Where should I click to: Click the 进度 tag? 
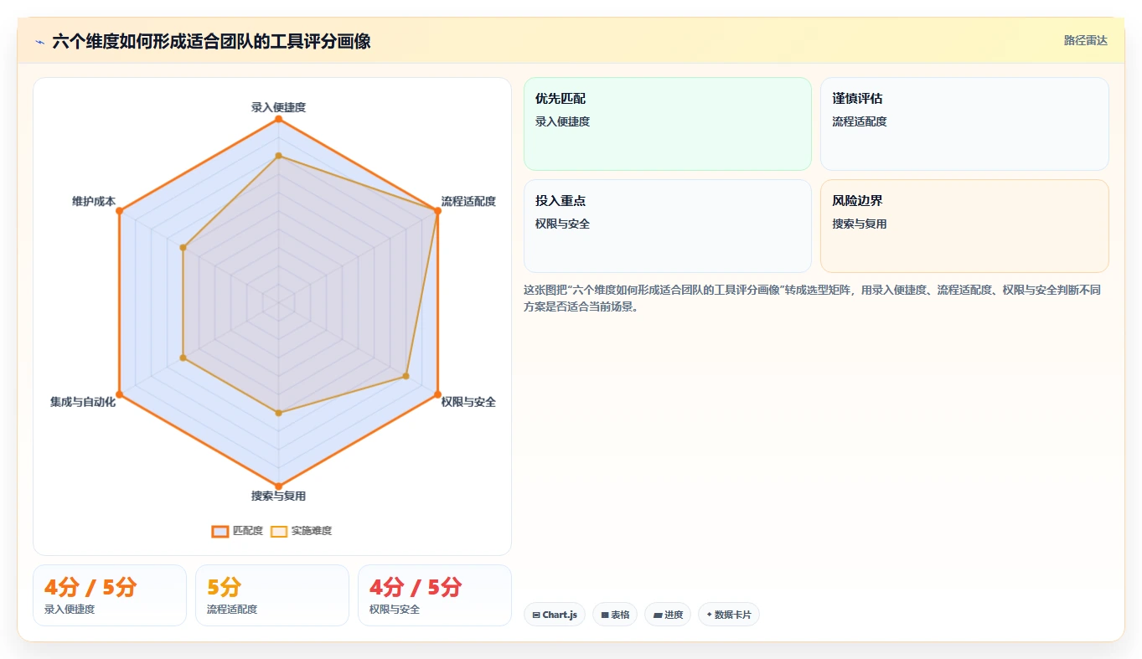click(668, 615)
